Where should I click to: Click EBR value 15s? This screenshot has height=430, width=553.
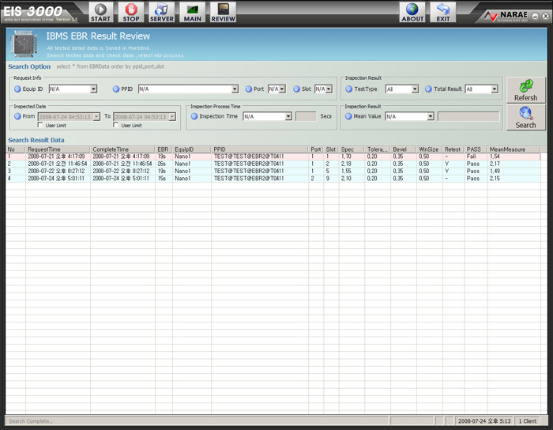click(161, 179)
